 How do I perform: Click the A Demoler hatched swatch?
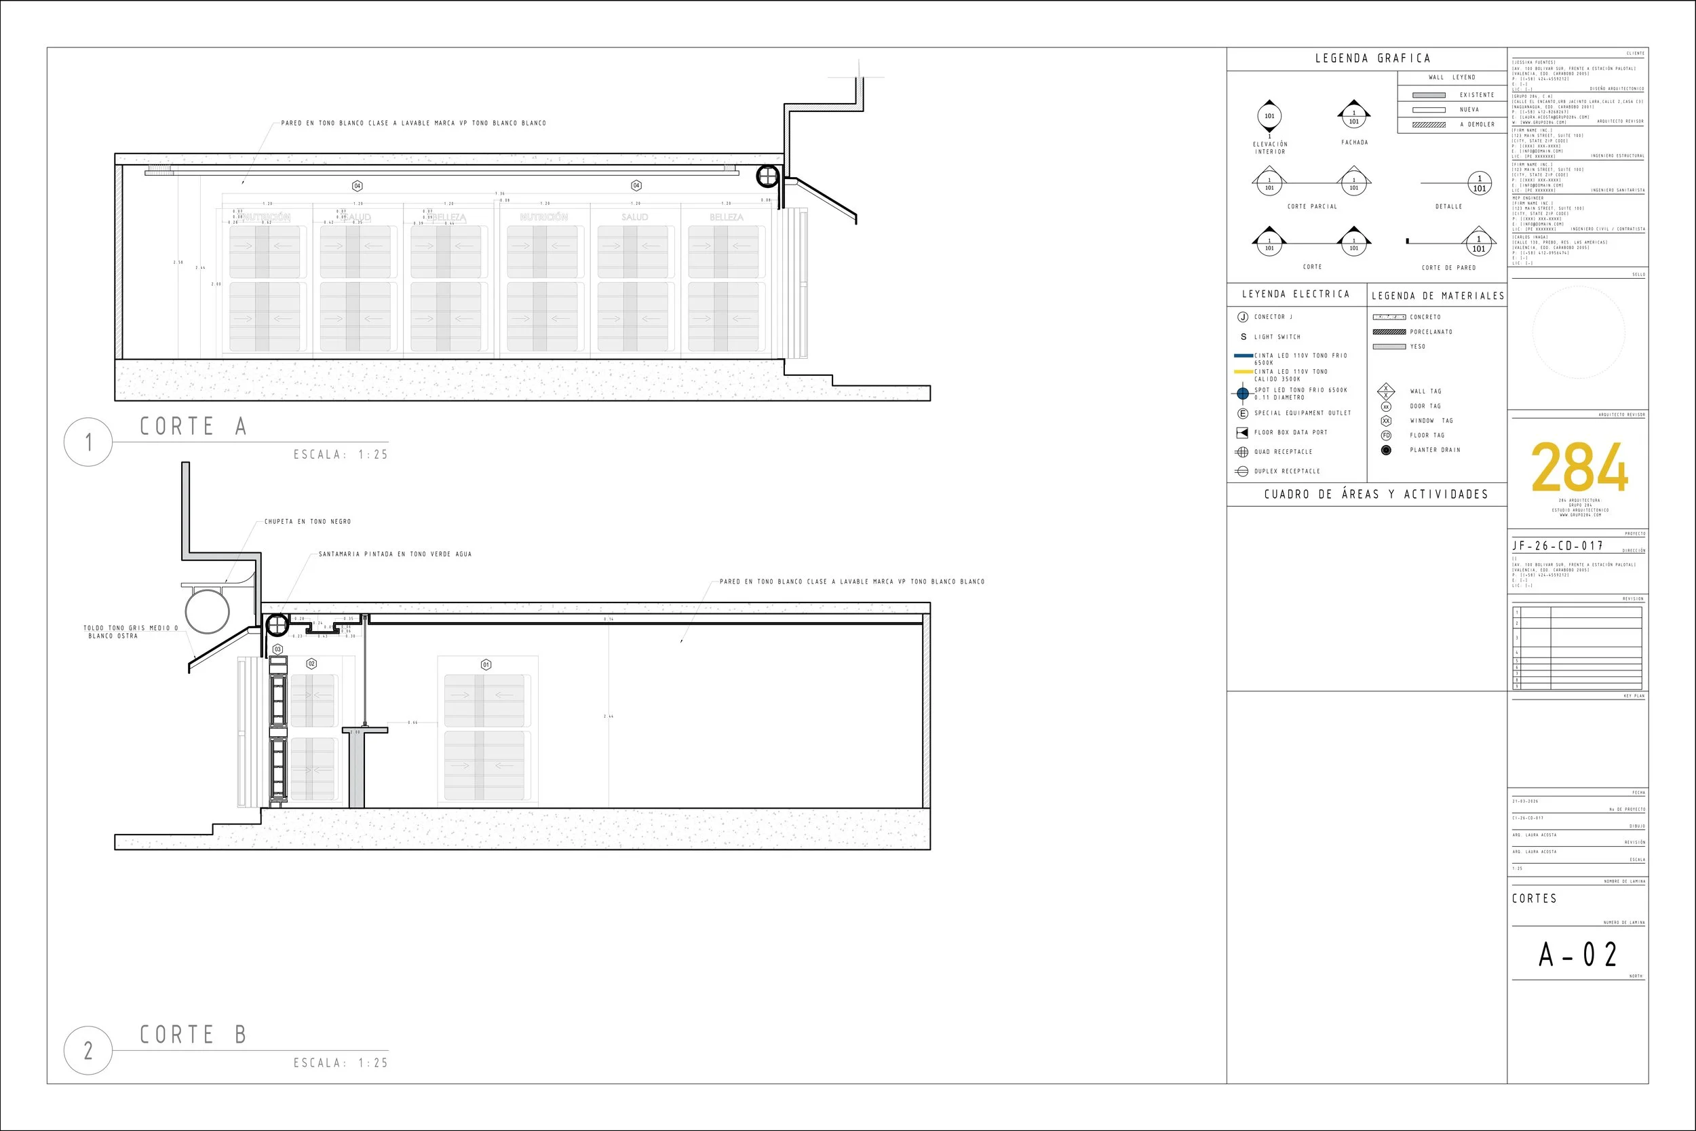click(1429, 125)
